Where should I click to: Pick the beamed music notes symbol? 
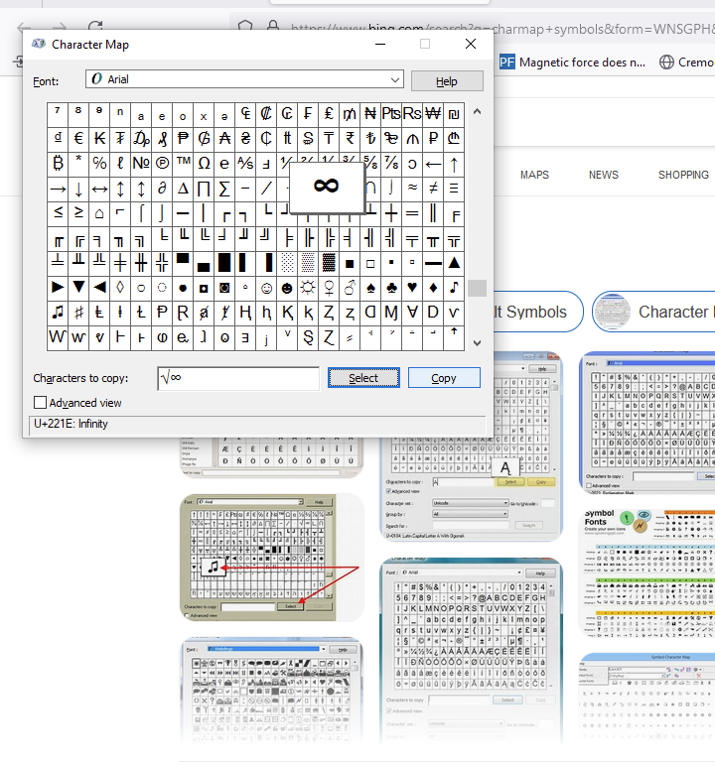pyautogui.click(x=58, y=313)
